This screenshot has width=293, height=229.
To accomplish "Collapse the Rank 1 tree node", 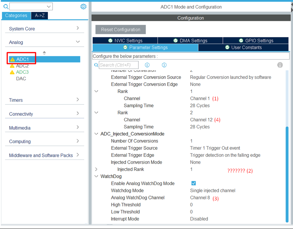I will click(96, 91).
